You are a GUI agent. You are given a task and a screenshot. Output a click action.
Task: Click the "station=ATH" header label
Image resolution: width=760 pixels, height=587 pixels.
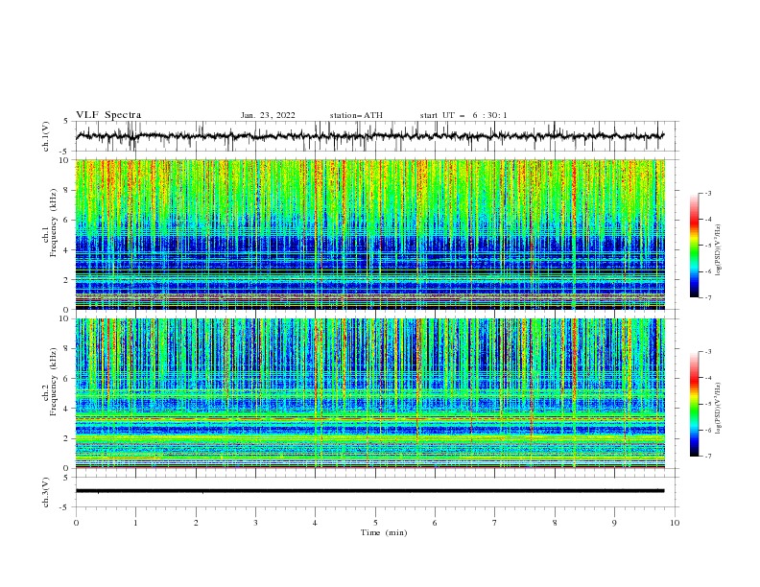[x=356, y=115]
